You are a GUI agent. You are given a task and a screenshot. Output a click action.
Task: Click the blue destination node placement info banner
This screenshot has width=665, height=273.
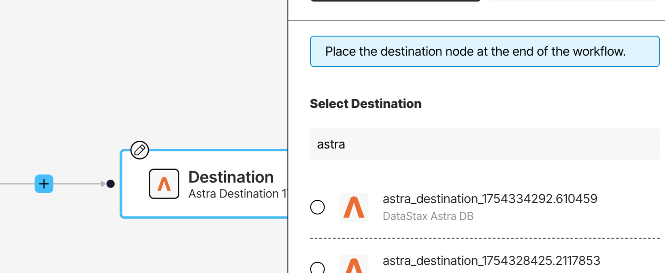[x=484, y=52]
